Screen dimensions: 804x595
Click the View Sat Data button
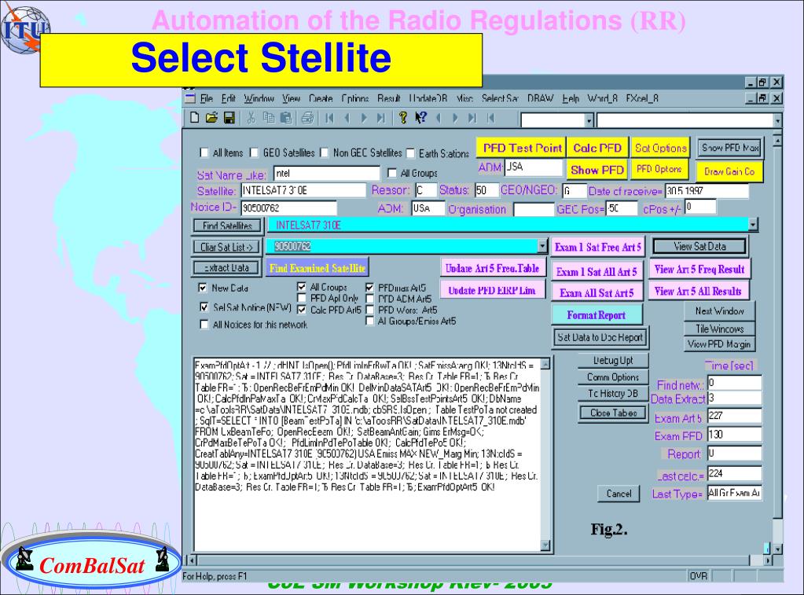point(699,246)
